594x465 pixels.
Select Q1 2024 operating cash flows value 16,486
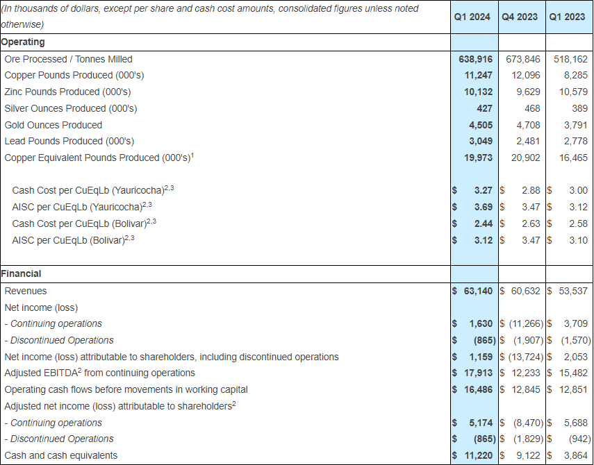point(478,390)
